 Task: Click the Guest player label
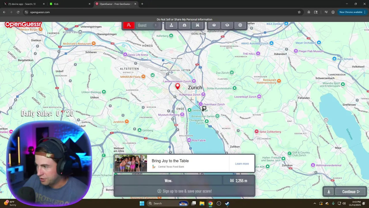(x=142, y=25)
